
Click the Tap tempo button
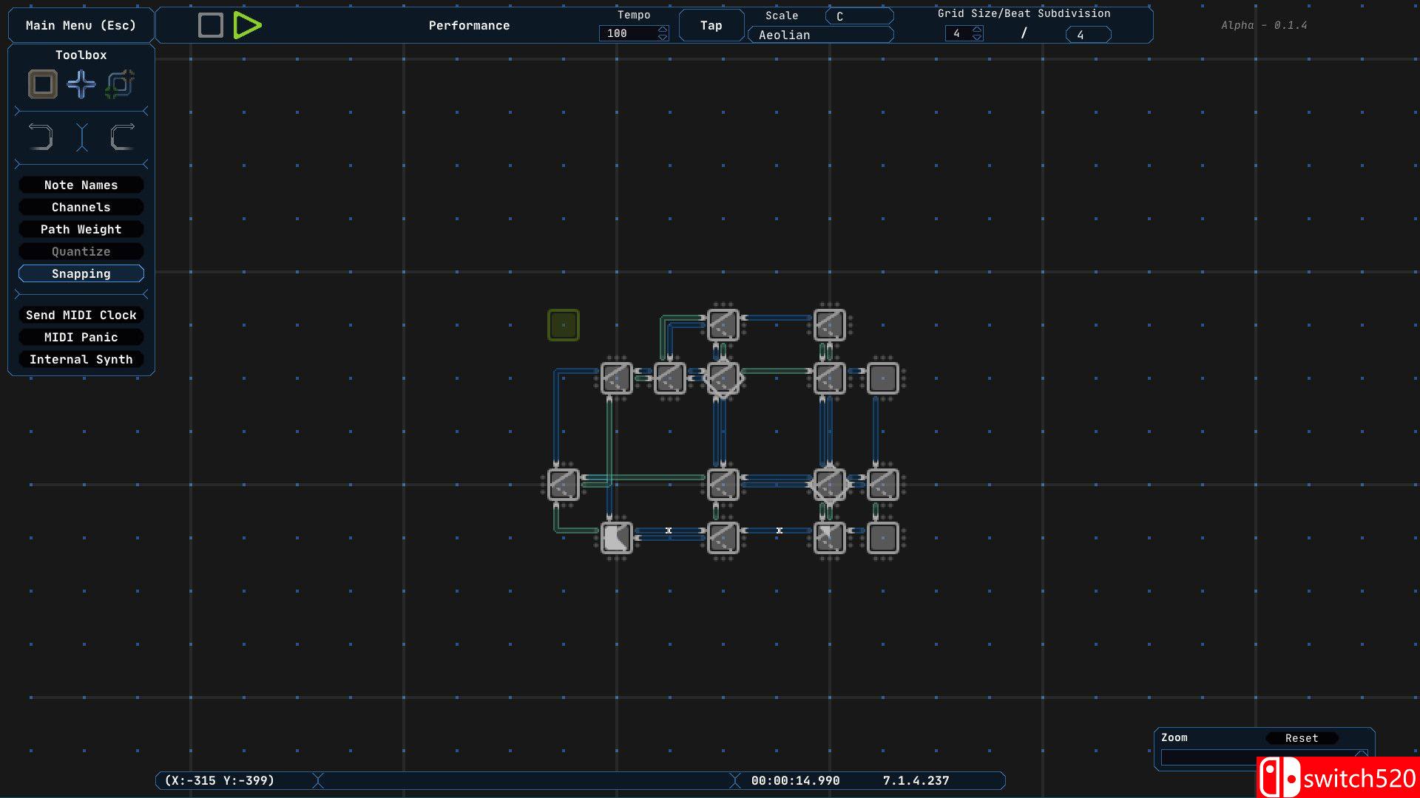[711, 26]
